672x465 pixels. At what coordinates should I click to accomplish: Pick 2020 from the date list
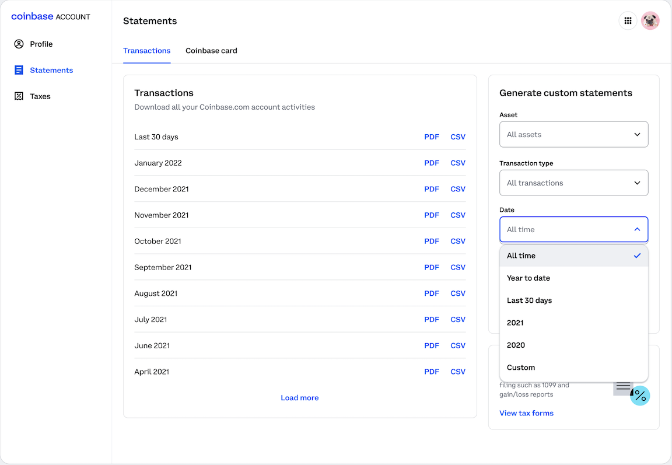(516, 345)
